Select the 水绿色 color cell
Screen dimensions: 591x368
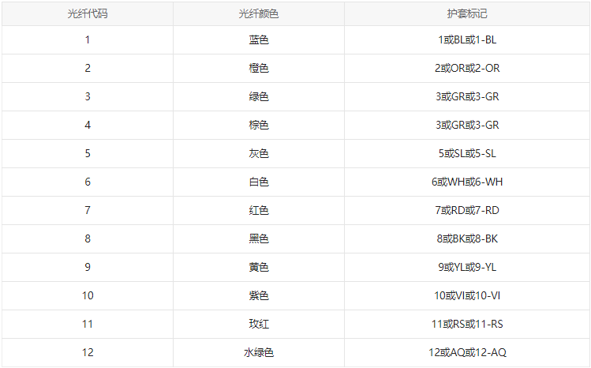259,352
